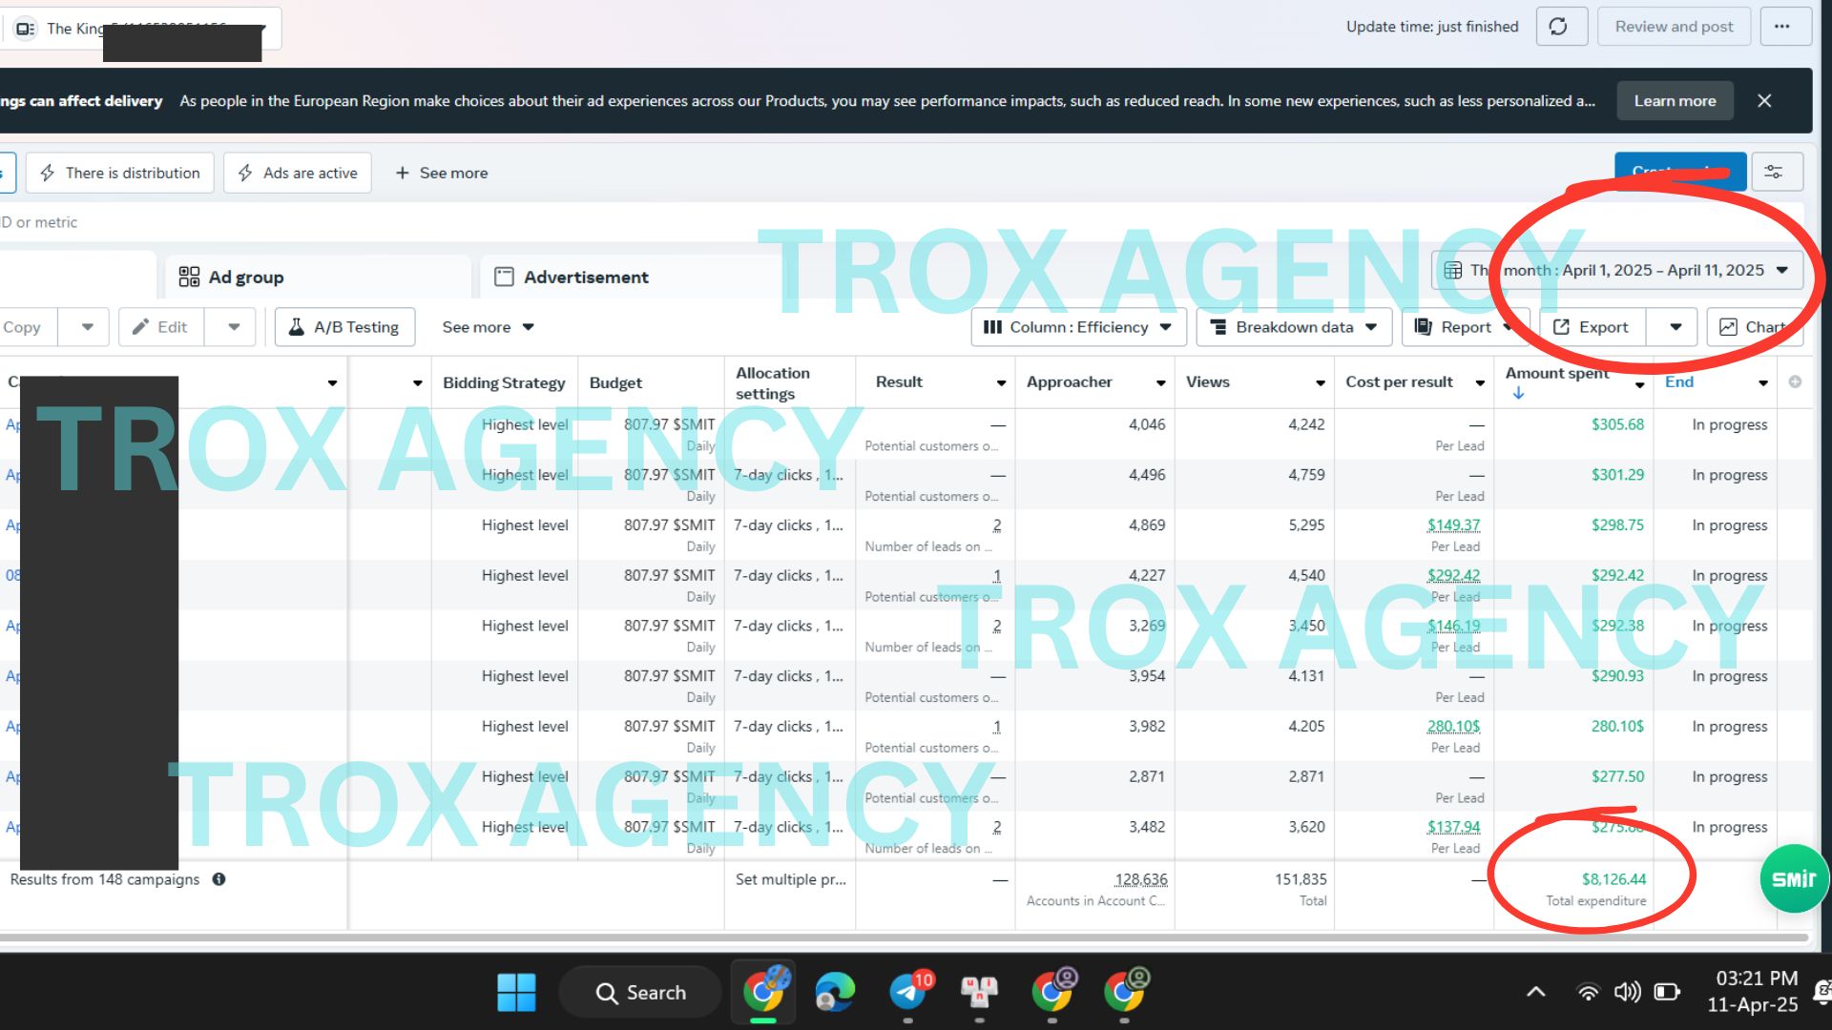This screenshot has height=1030, width=1832.
Task: Click the lightning icon on Ads are active
Action: pos(245,173)
